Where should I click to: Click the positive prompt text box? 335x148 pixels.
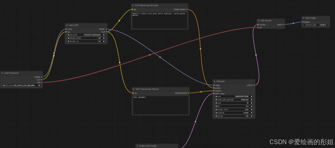tap(160, 21)
